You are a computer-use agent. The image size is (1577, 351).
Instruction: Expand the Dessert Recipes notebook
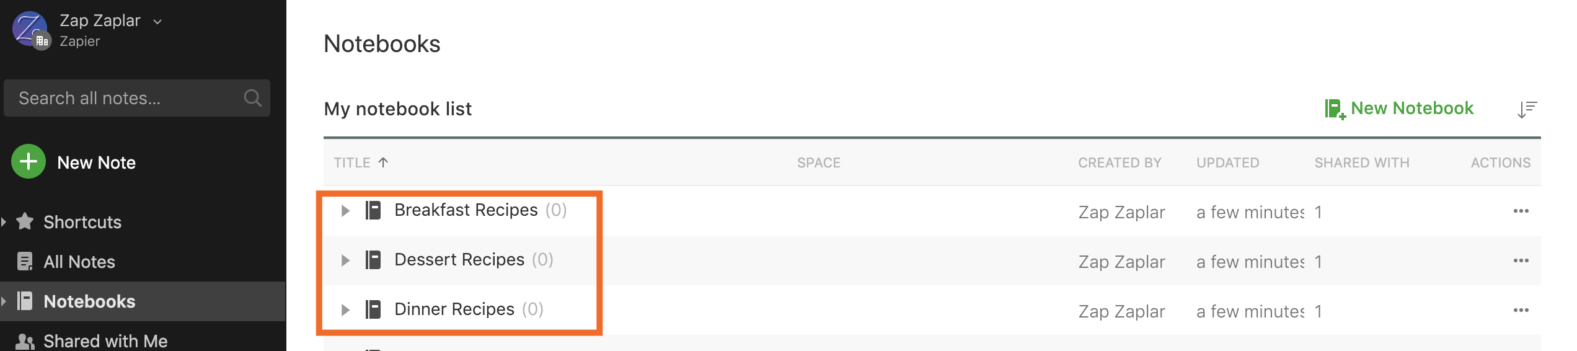[x=345, y=260]
